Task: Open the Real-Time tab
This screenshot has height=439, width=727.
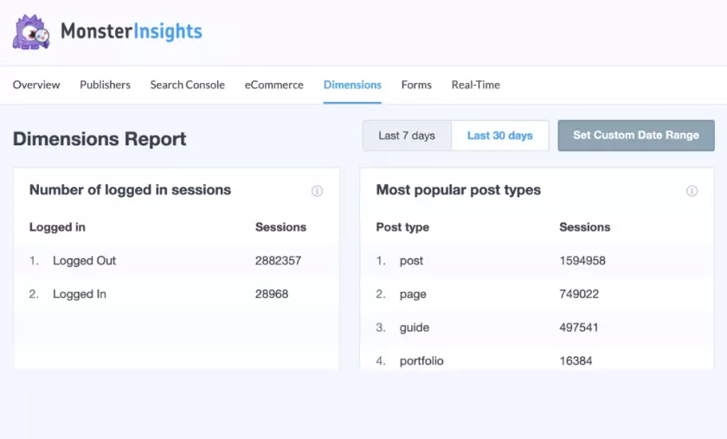Action: tap(476, 85)
